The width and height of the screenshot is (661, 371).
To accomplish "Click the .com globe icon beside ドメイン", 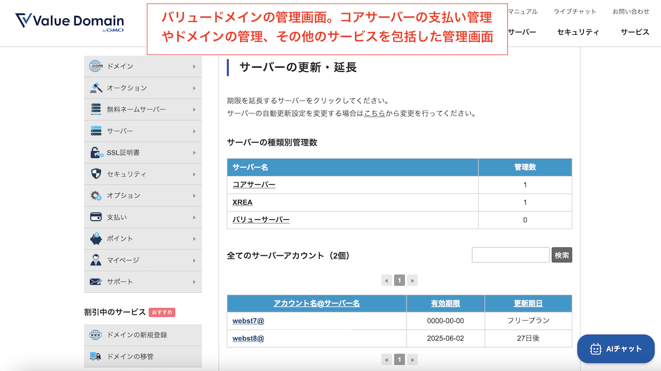I will pyautogui.click(x=96, y=66).
